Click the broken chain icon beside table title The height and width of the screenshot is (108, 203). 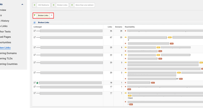pyautogui.click(x=35, y=23)
